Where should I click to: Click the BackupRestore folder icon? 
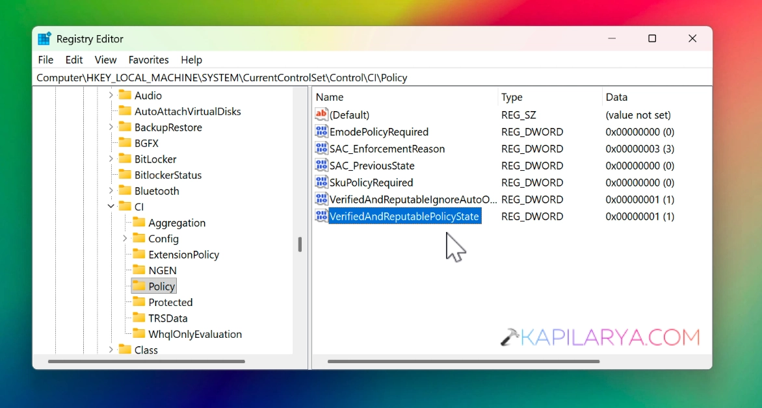pyautogui.click(x=125, y=127)
